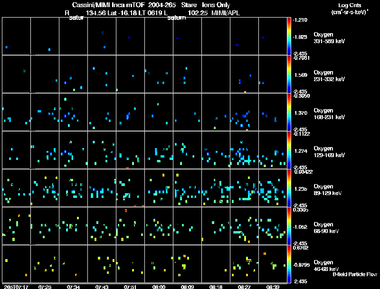Click the 0.6762 color scale value
The image size is (380, 289).
(x=301, y=248)
